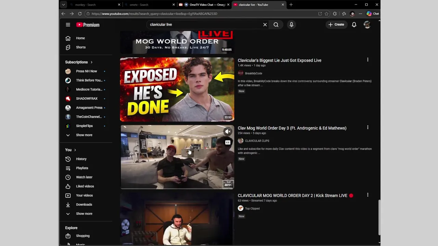Screen dimensions: 438x246
Task: Open the Mog World Order 30 Days thumbnail
Action: click(x=177, y=42)
